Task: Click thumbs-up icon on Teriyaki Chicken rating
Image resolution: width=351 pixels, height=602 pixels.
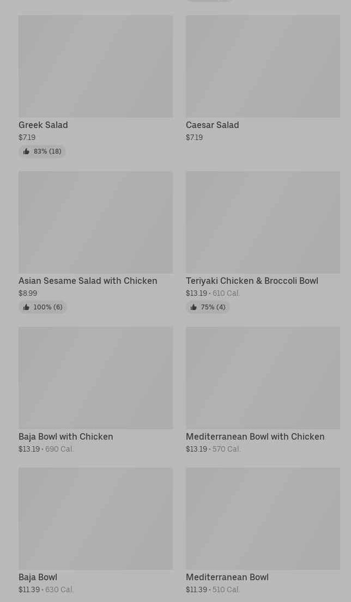Action: [x=193, y=307]
